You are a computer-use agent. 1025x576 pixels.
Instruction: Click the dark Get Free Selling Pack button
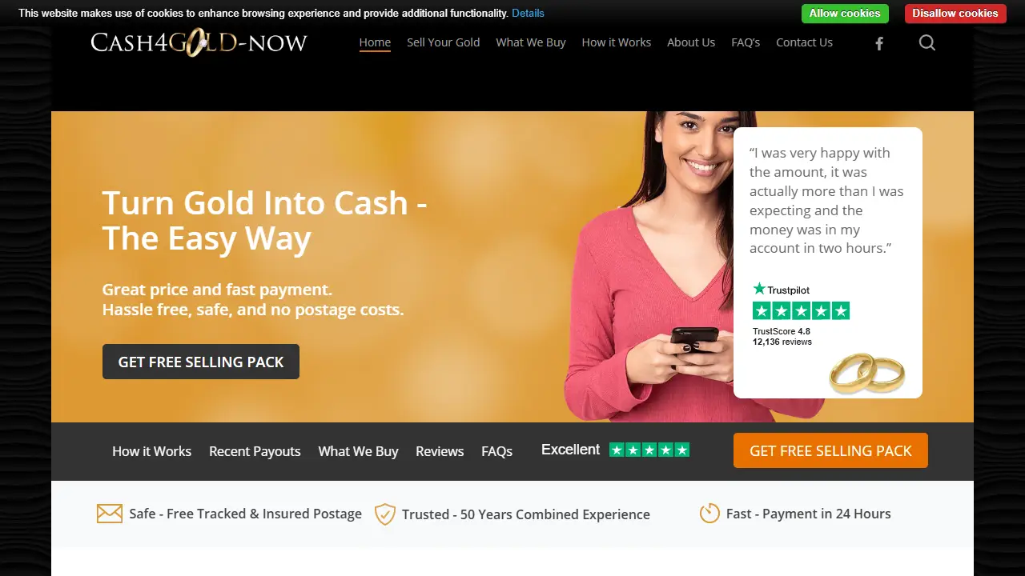click(x=201, y=362)
